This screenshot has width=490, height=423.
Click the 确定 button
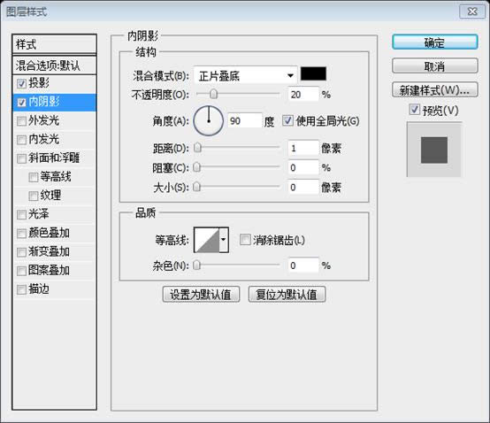pyautogui.click(x=434, y=42)
